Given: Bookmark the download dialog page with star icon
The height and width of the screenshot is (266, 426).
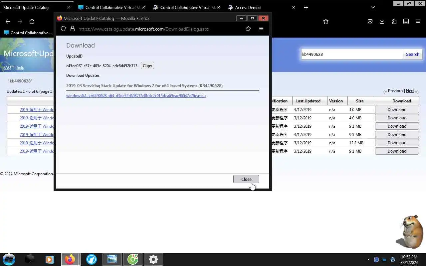Looking at the screenshot, I should click(248, 29).
